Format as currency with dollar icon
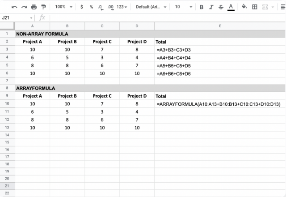The height and width of the screenshot is (197, 286). [82, 7]
